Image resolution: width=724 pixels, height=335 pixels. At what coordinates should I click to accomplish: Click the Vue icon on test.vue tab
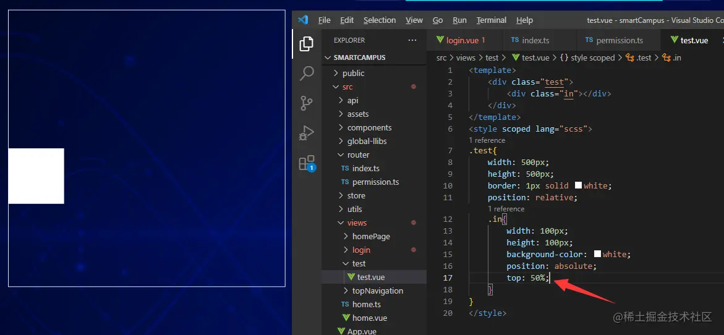(674, 40)
